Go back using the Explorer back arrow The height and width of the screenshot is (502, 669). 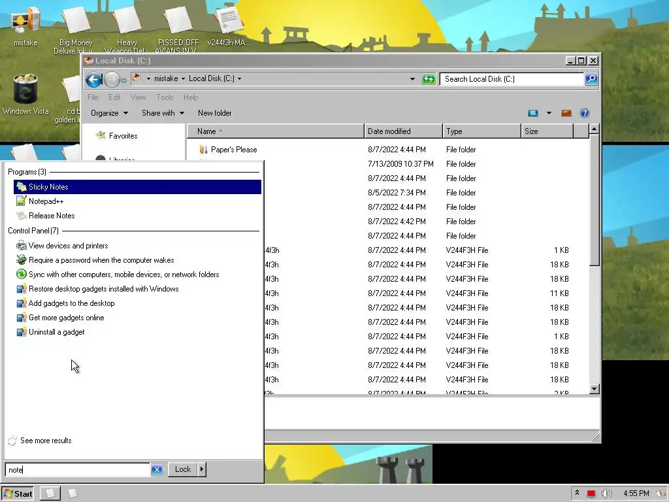point(93,79)
